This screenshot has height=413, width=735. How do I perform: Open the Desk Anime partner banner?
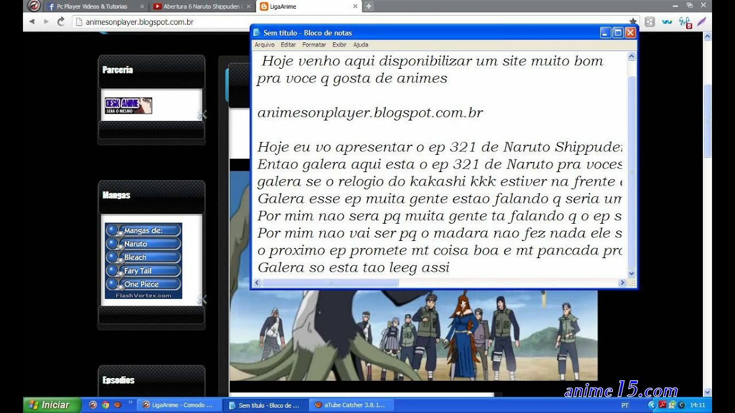coord(128,106)
